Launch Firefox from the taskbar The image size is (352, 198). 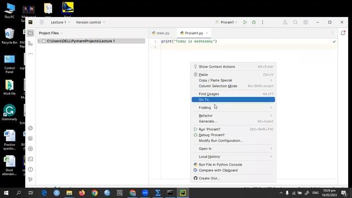point(82,193)
